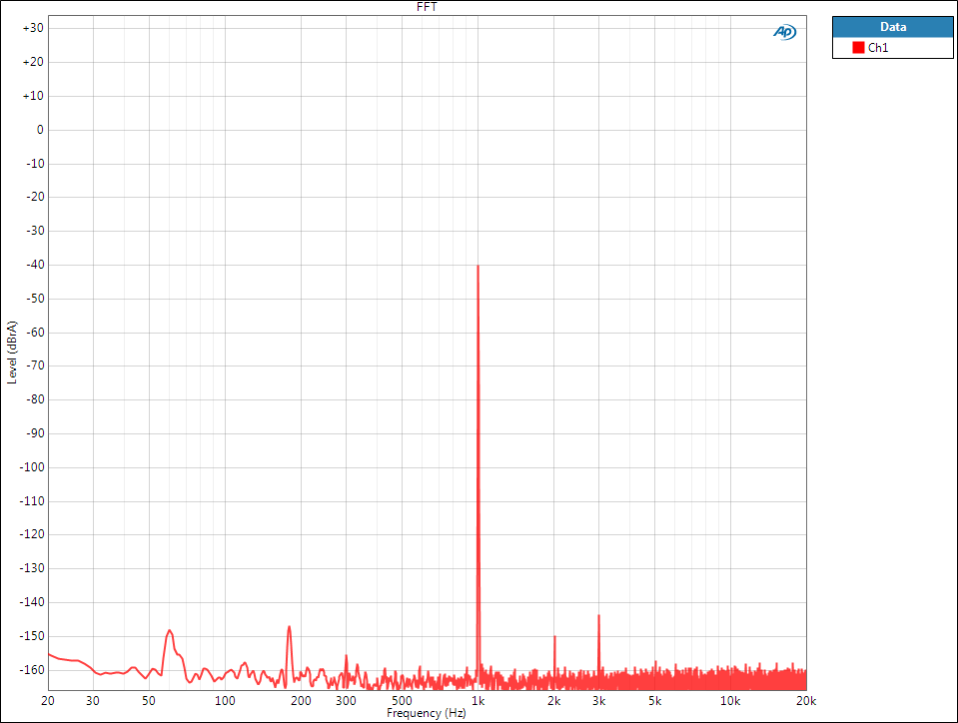
Task: Click the 3k frequency axis tick label
Action: pos(598,700)
